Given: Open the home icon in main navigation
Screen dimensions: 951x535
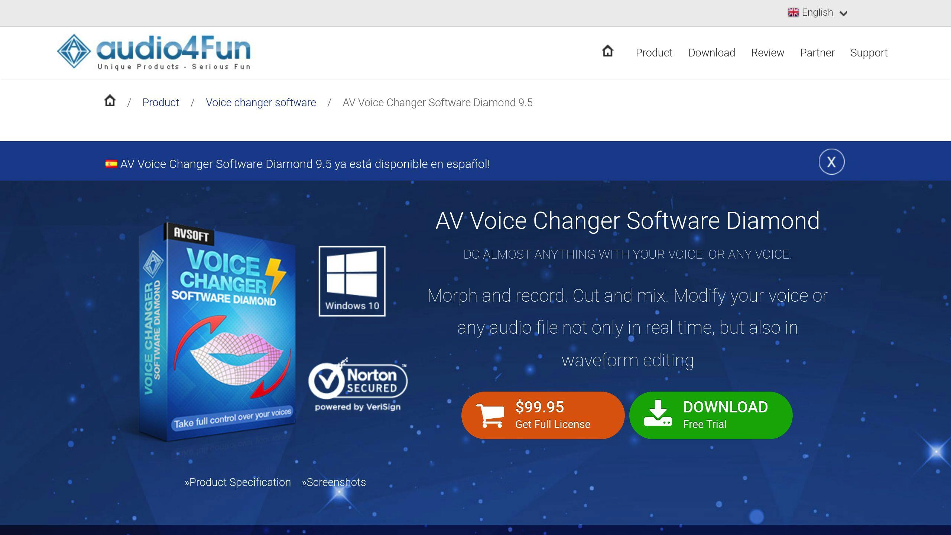Looking at the screenshot, I should [607, 51].
